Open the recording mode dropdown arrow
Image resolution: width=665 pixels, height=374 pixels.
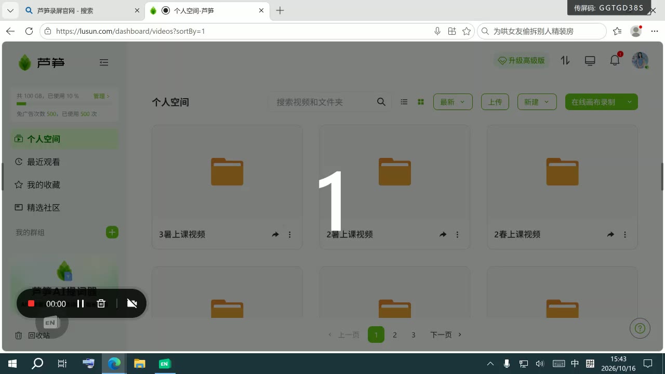[630, 102]
